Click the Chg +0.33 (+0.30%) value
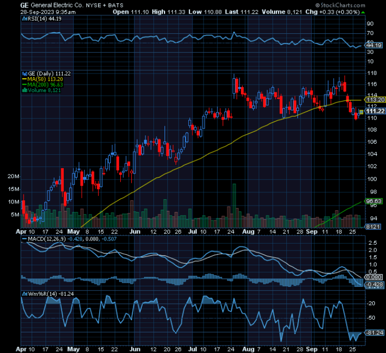 (x=333, y=12)
